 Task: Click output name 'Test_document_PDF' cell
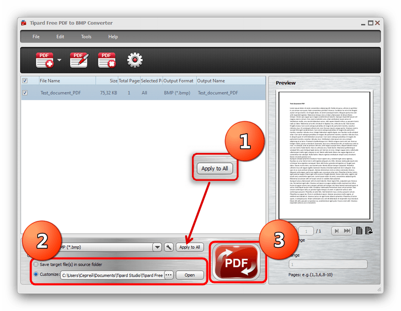point(218,93)
